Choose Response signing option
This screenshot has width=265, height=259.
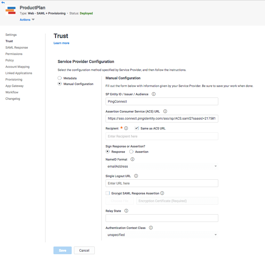click(108, 152)
